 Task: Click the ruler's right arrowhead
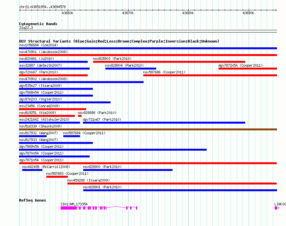(x=276, y=10)
